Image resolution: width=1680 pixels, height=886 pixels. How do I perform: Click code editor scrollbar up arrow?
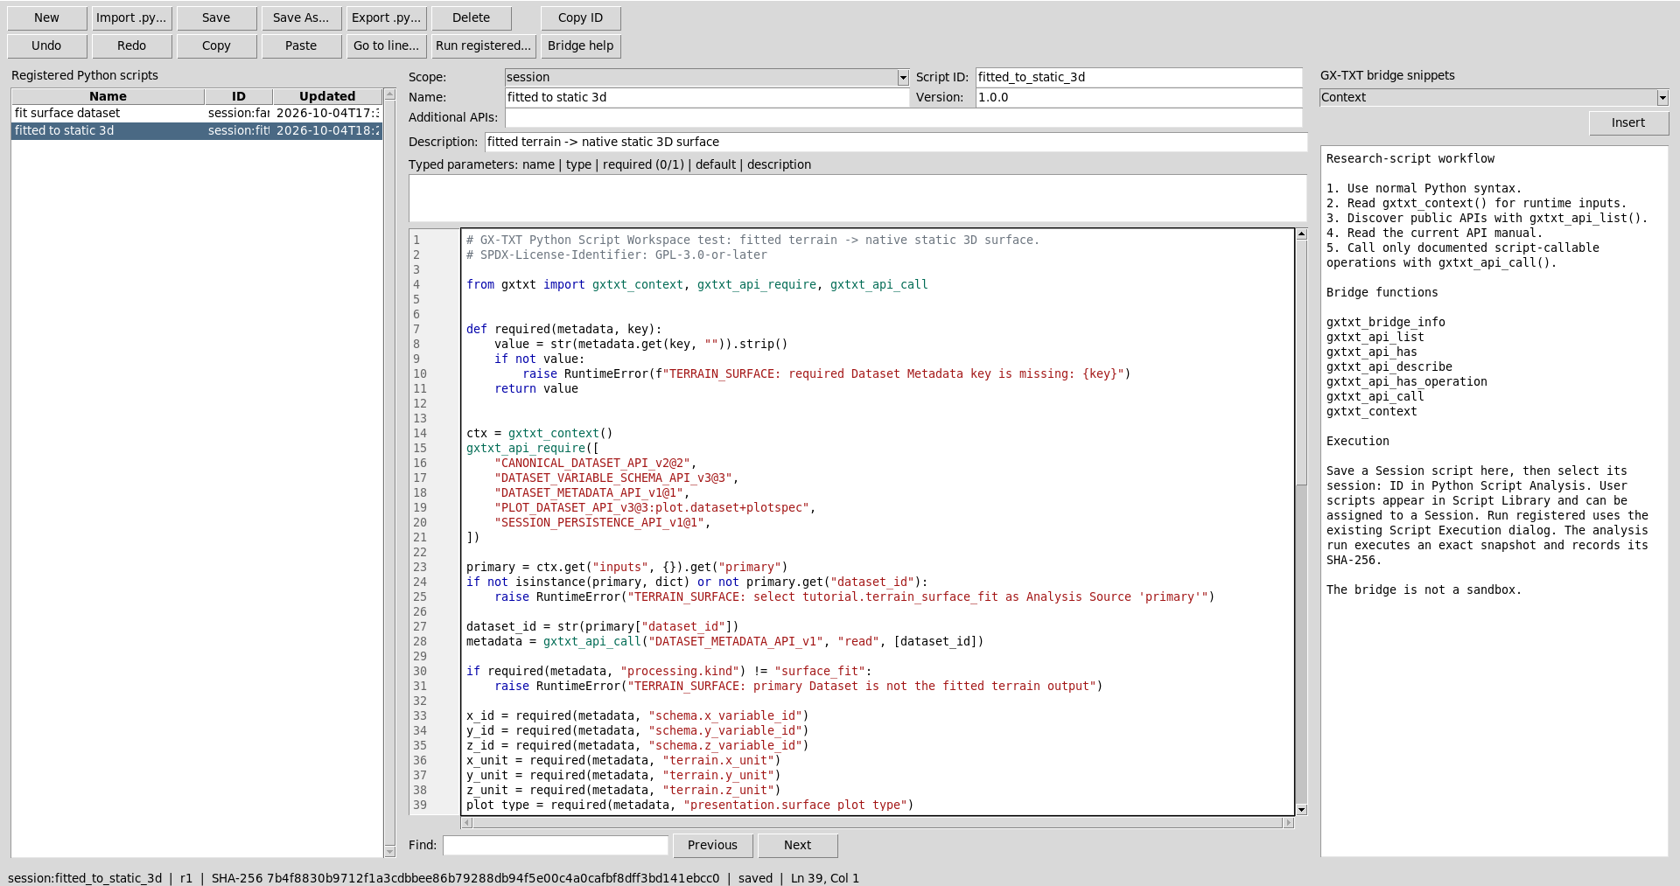tap(1302, 234)
